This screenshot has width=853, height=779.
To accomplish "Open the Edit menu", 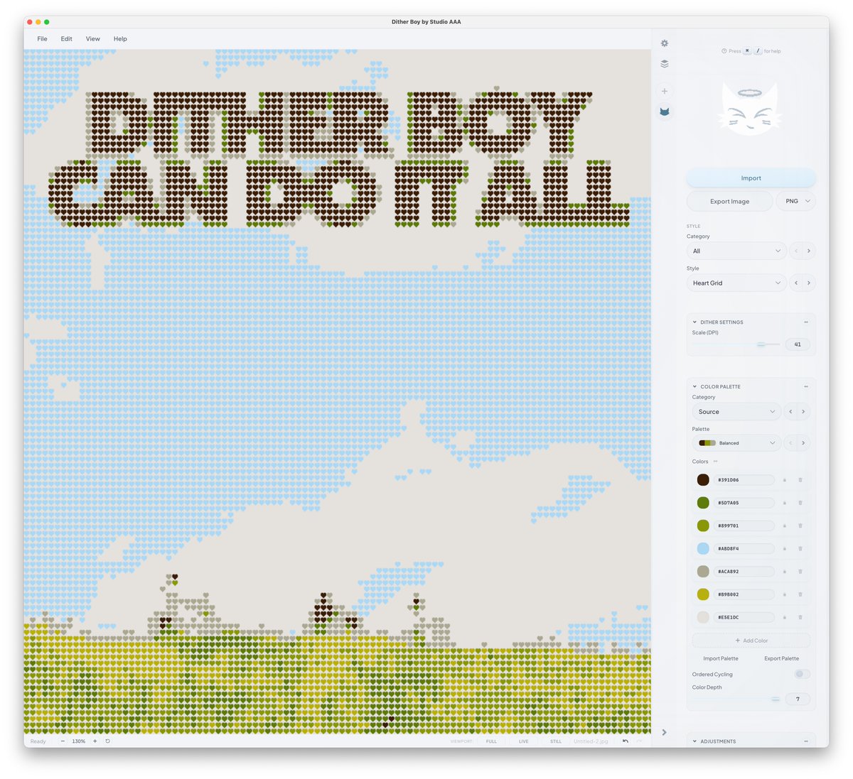I will [x=67, y=39].
